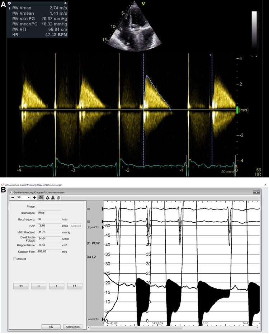
Task: Collapse the MV measurement panel arrow icon
Action: [x=9, y=3]
